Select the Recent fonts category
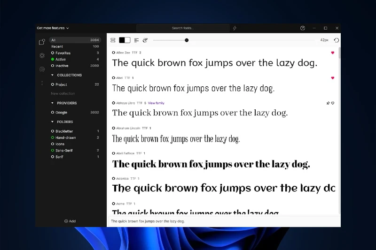 (x=57, y=46)
